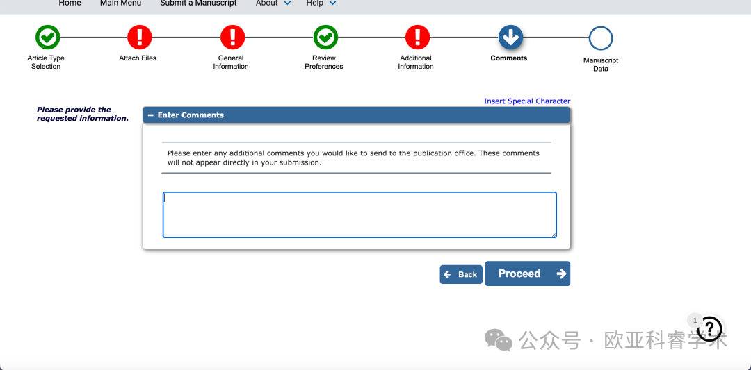Open the question mark help widget
This screenshot has width=751, height=370.
click(710, 328)
